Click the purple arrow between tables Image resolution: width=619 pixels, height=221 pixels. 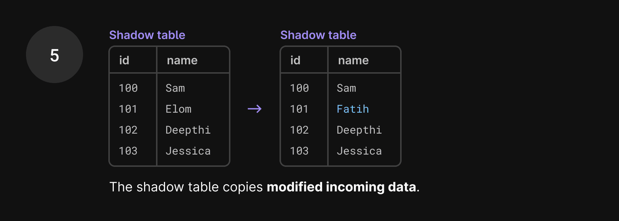255,109
